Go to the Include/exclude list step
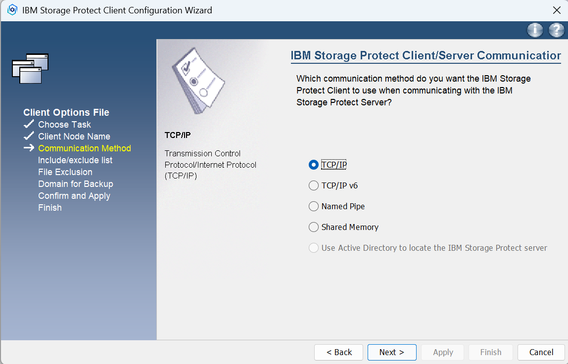 coord(75,160)
